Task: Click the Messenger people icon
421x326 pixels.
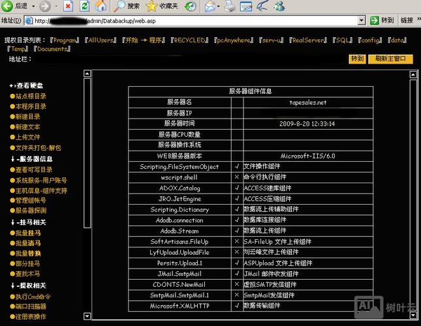Action: coord(279,6)
